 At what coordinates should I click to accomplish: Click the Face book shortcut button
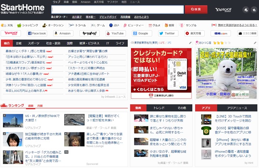click(x=37, y=33)
